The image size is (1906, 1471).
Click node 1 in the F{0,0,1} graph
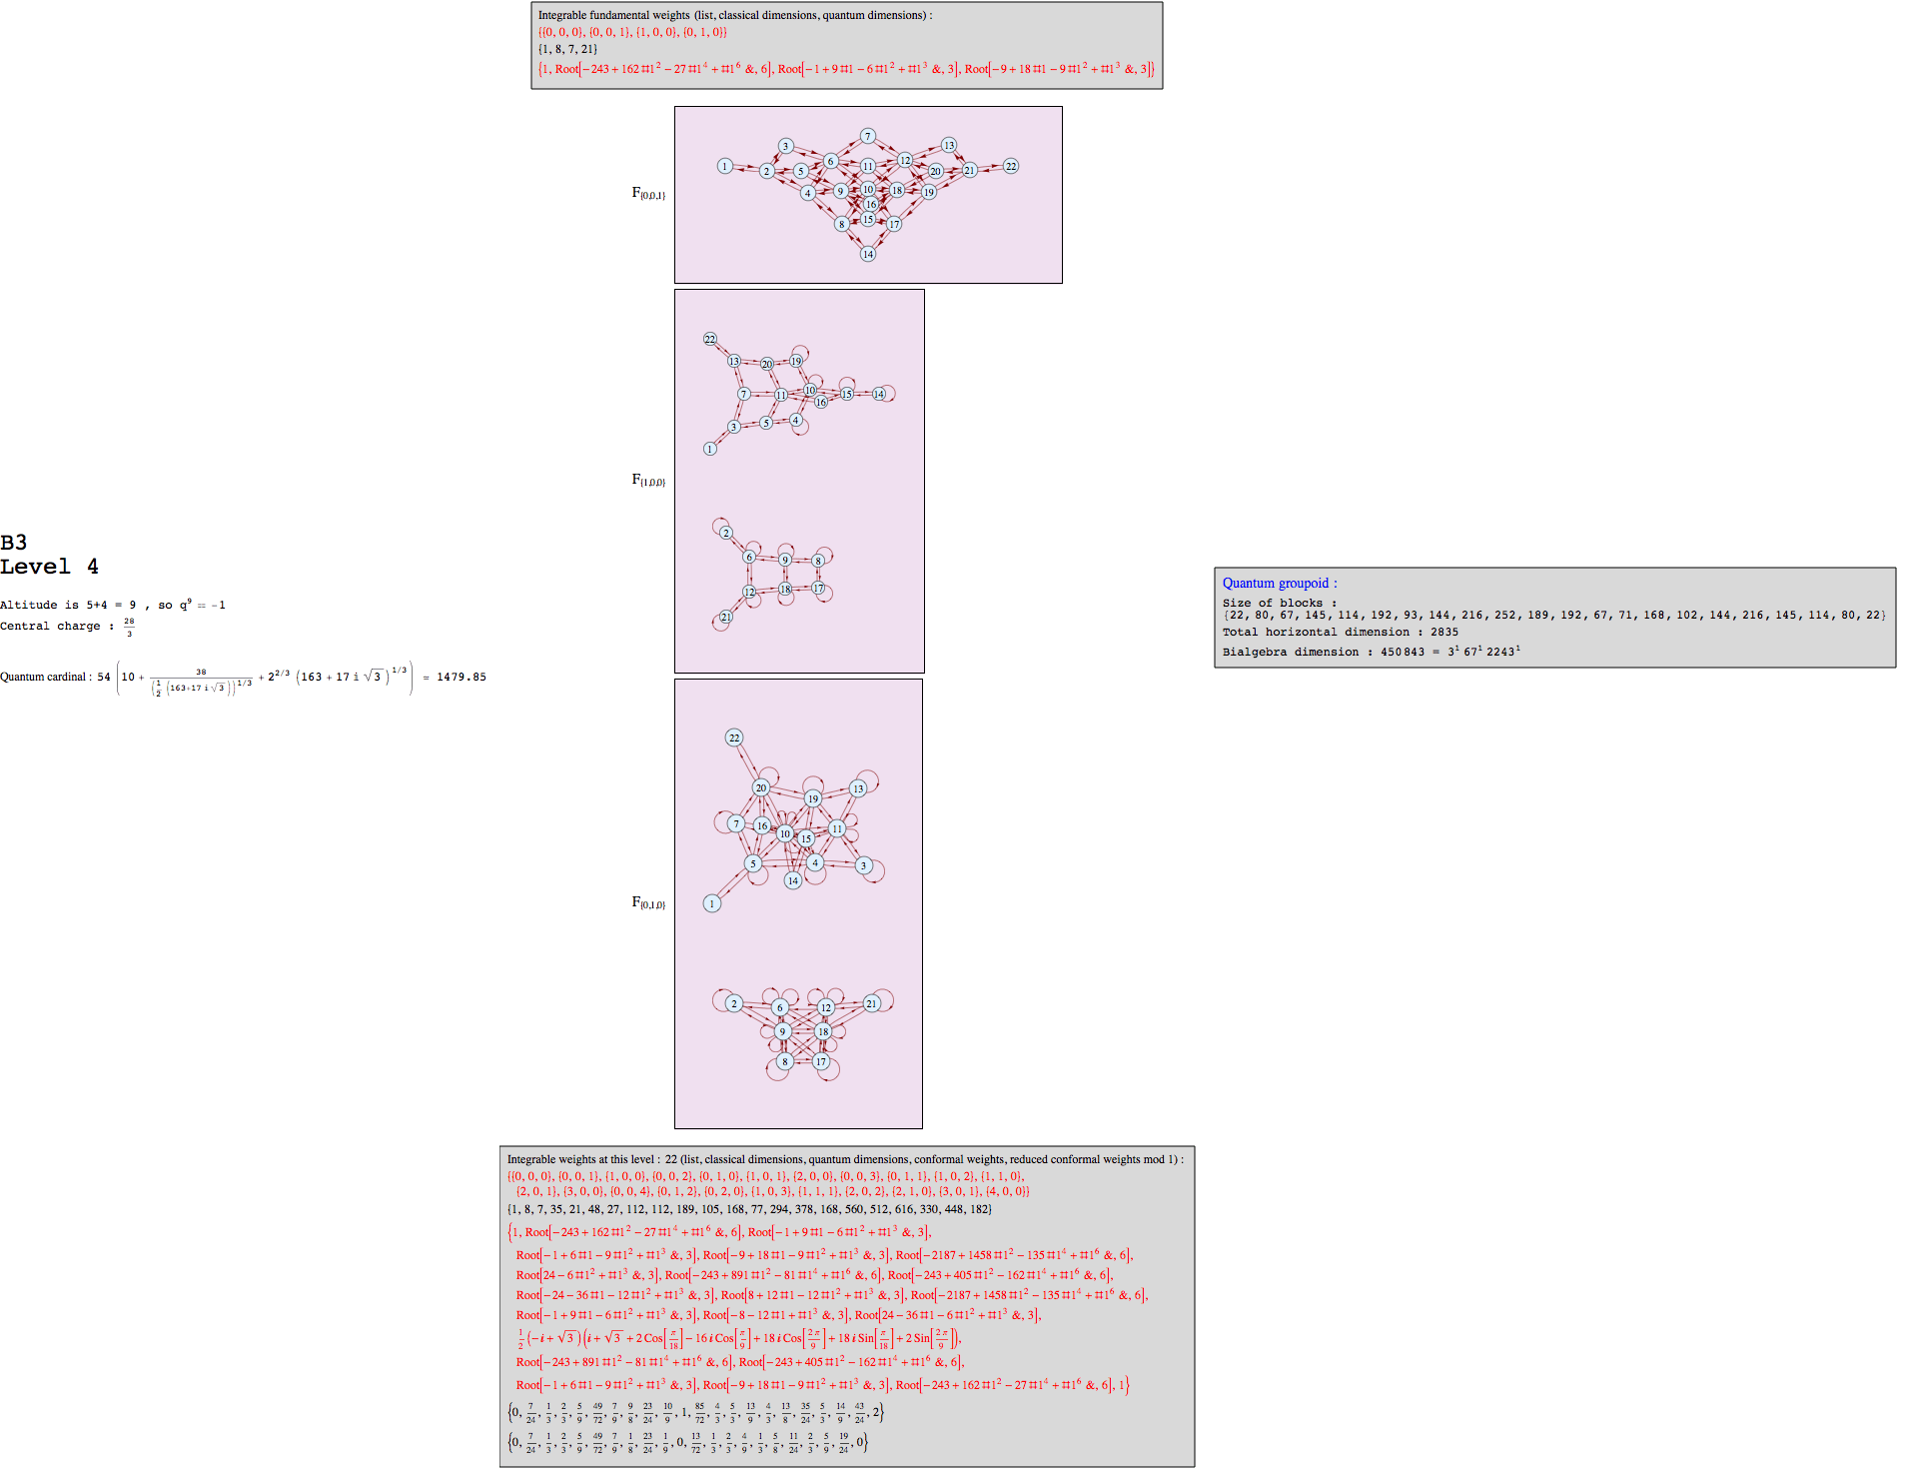(725, 166)
